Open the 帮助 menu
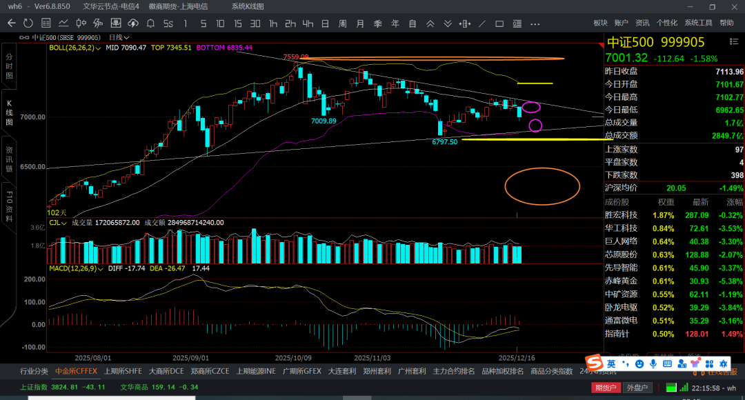 pyautogui.click(x=727, y=23)
